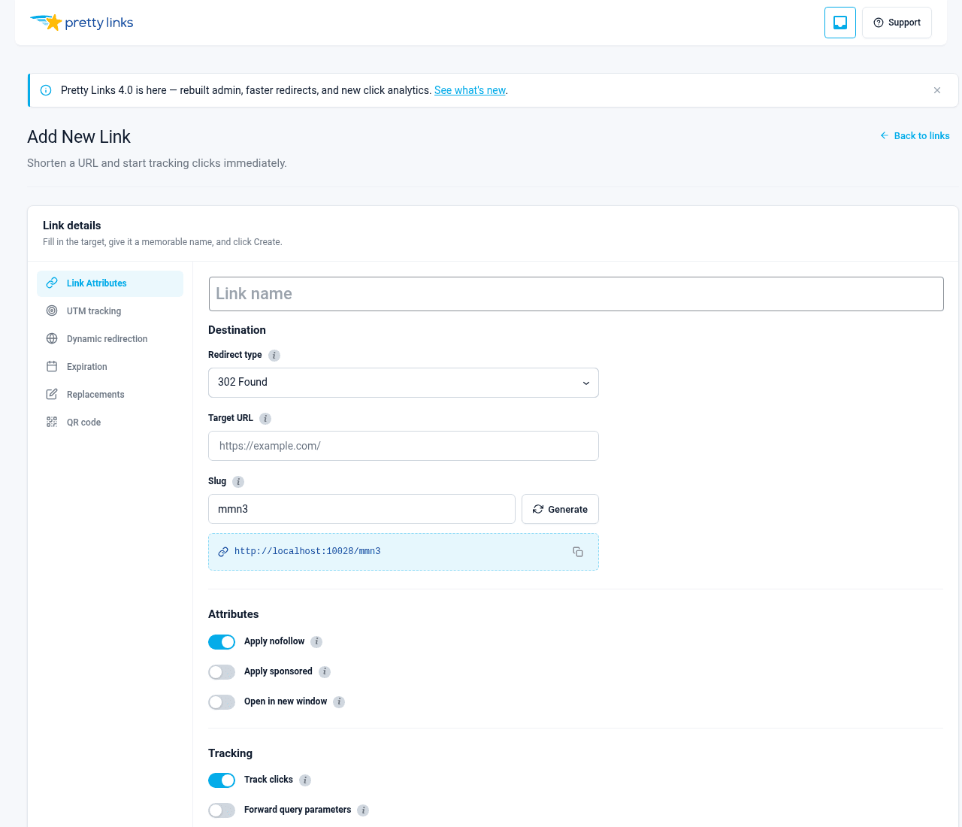Click the Forward query parameters info icon
Image resolution: width=962 pixels, height=827 pixels.
[x=363, y=810]
